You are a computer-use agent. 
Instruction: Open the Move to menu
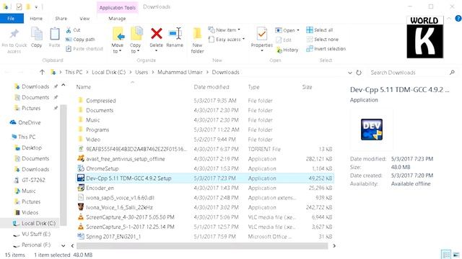[x=118, y=40]
